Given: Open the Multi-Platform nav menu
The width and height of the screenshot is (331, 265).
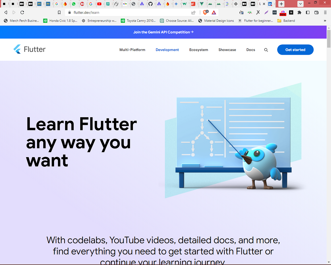Looking at the screenshot, I should click(132, 50).
